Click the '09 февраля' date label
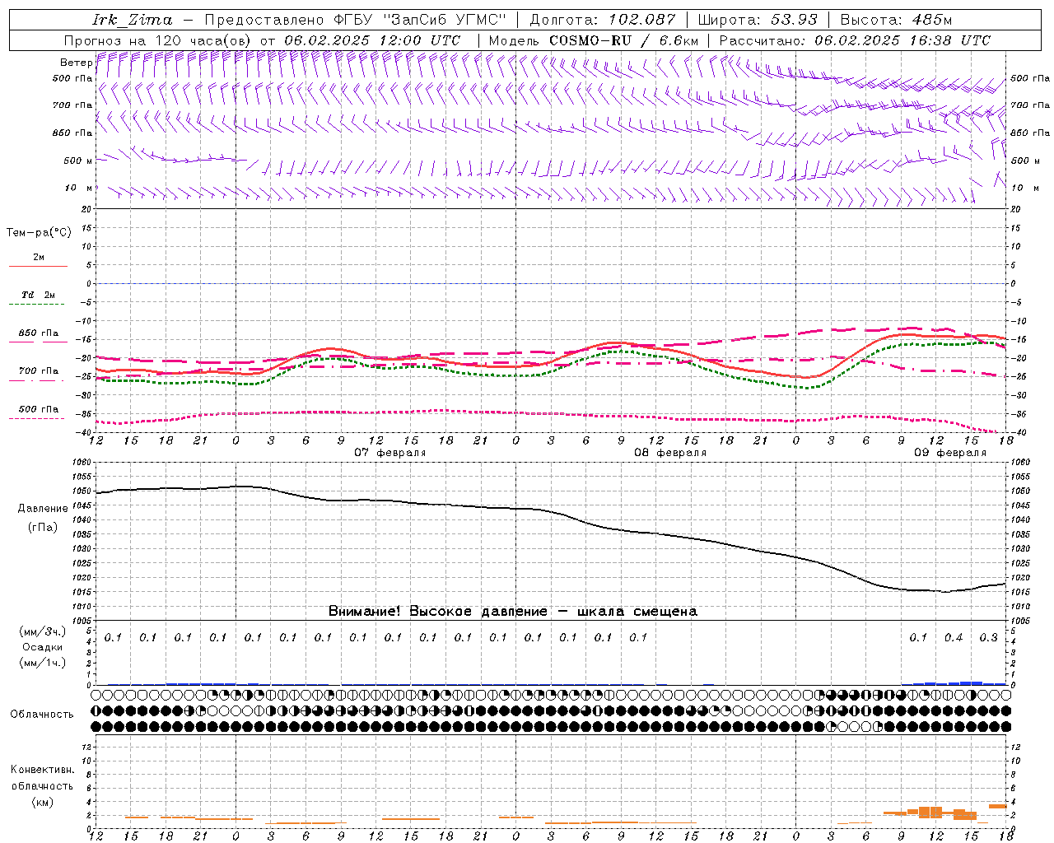 [950, 453]
